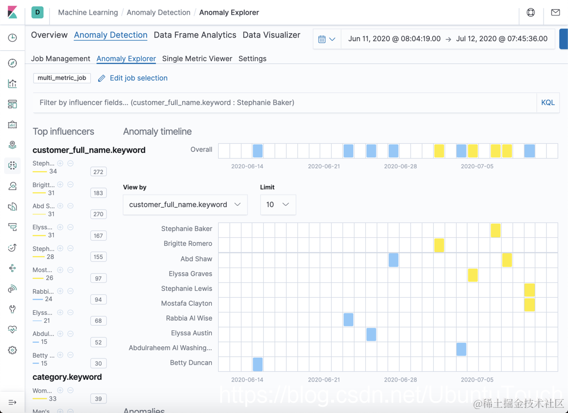This screenshot has width=568, height=413.
Task: Select the Anomaly Detection tab
Action: 111,35
